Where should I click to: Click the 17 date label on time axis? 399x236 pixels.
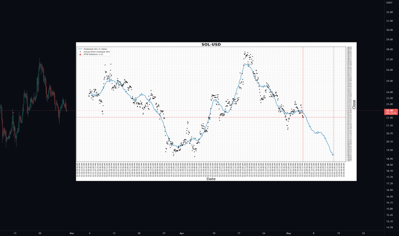[x=239, y=233]
